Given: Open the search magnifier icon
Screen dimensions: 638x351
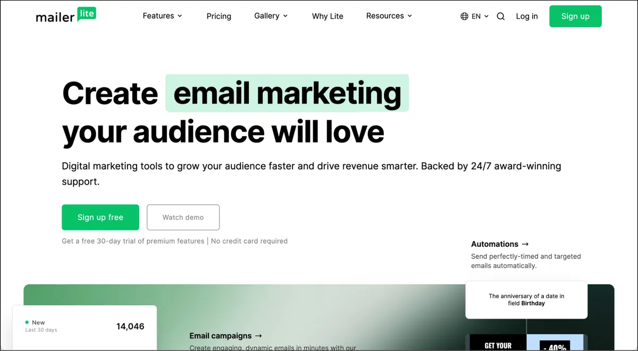Looking at the screenshot, I should coord(501,16).
